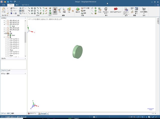Select the Move (移動) tool
The height and width of the screenshot is (119, 160).
point(64,10)
